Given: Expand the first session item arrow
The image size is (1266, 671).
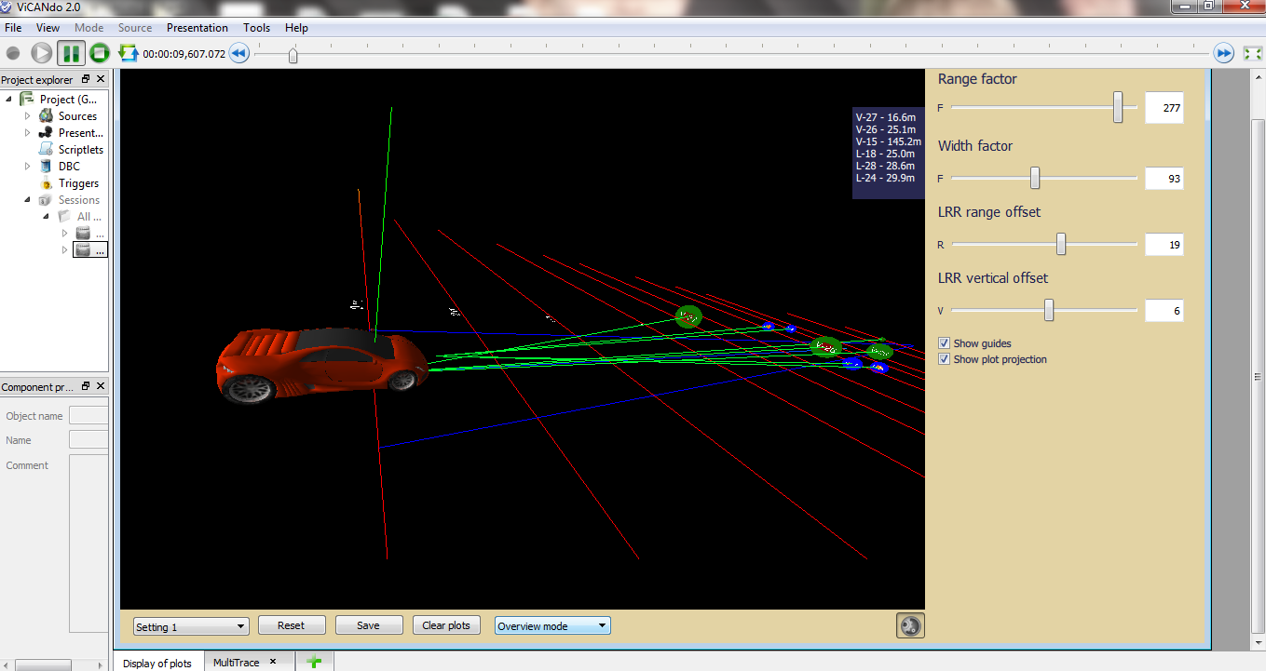Looking at the screenshot, I should point(65,234).
